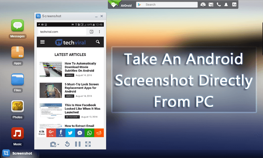Open the toolbox icon in AirDroid toolbar

tap(203, 5)
